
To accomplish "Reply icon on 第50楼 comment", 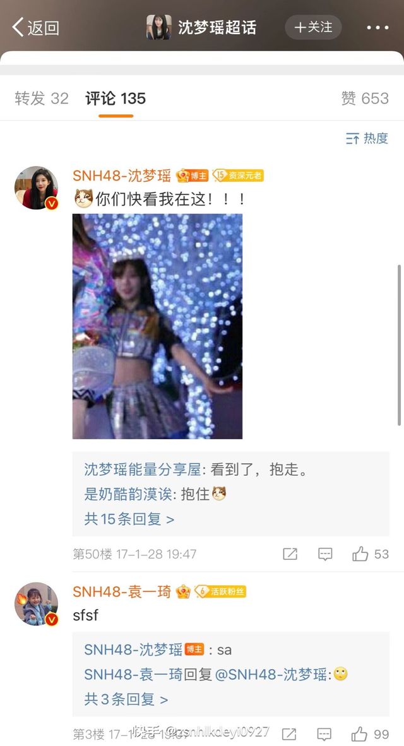I will [x=325, y=554].
